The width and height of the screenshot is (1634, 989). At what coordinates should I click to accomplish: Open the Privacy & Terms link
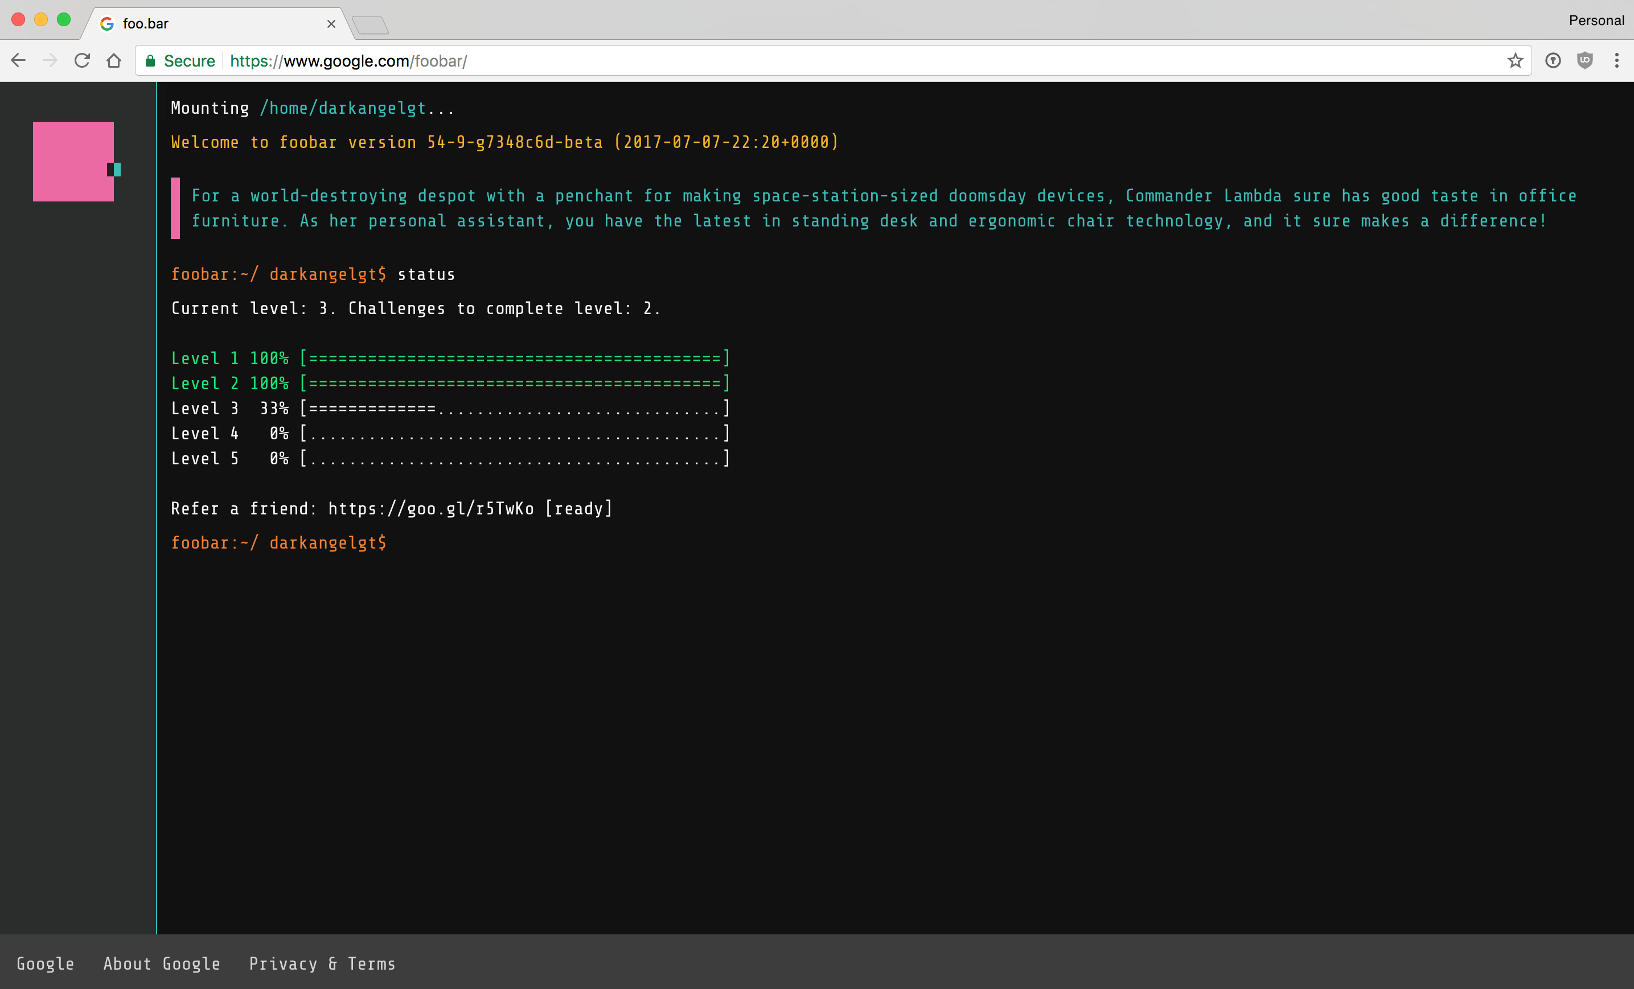pos(322,964)
